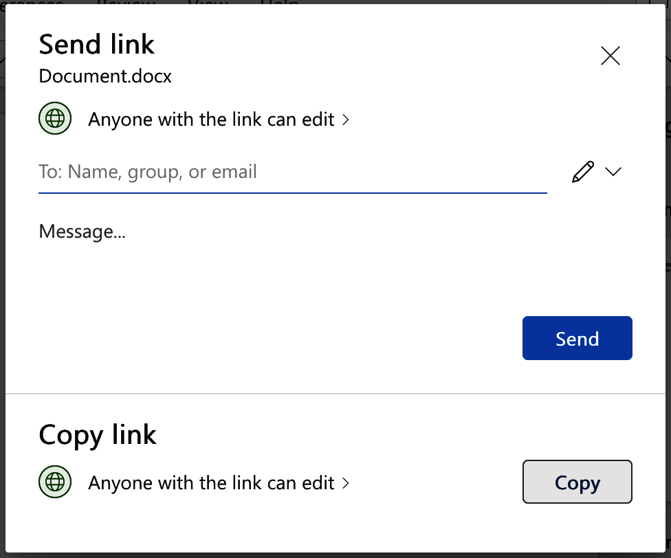Image resolution: width=671 pixels, height=558 pixels.
Task: Dismiss the Send link dialog with the X
Action: click(x=610, y=56)
